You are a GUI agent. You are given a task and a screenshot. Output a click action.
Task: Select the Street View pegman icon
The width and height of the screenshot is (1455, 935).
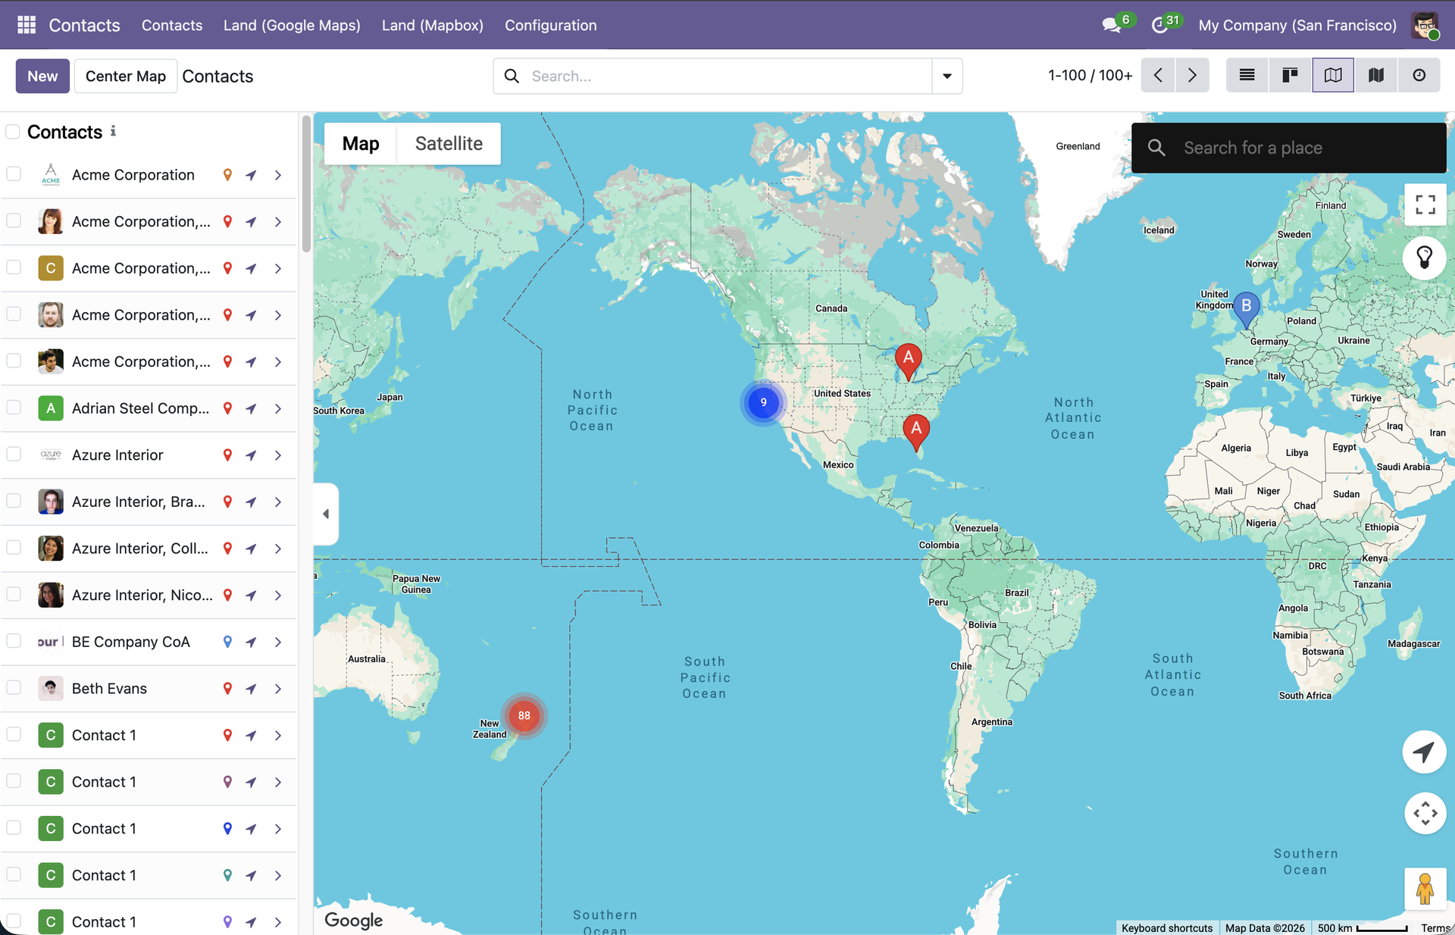click(1425, 888)
